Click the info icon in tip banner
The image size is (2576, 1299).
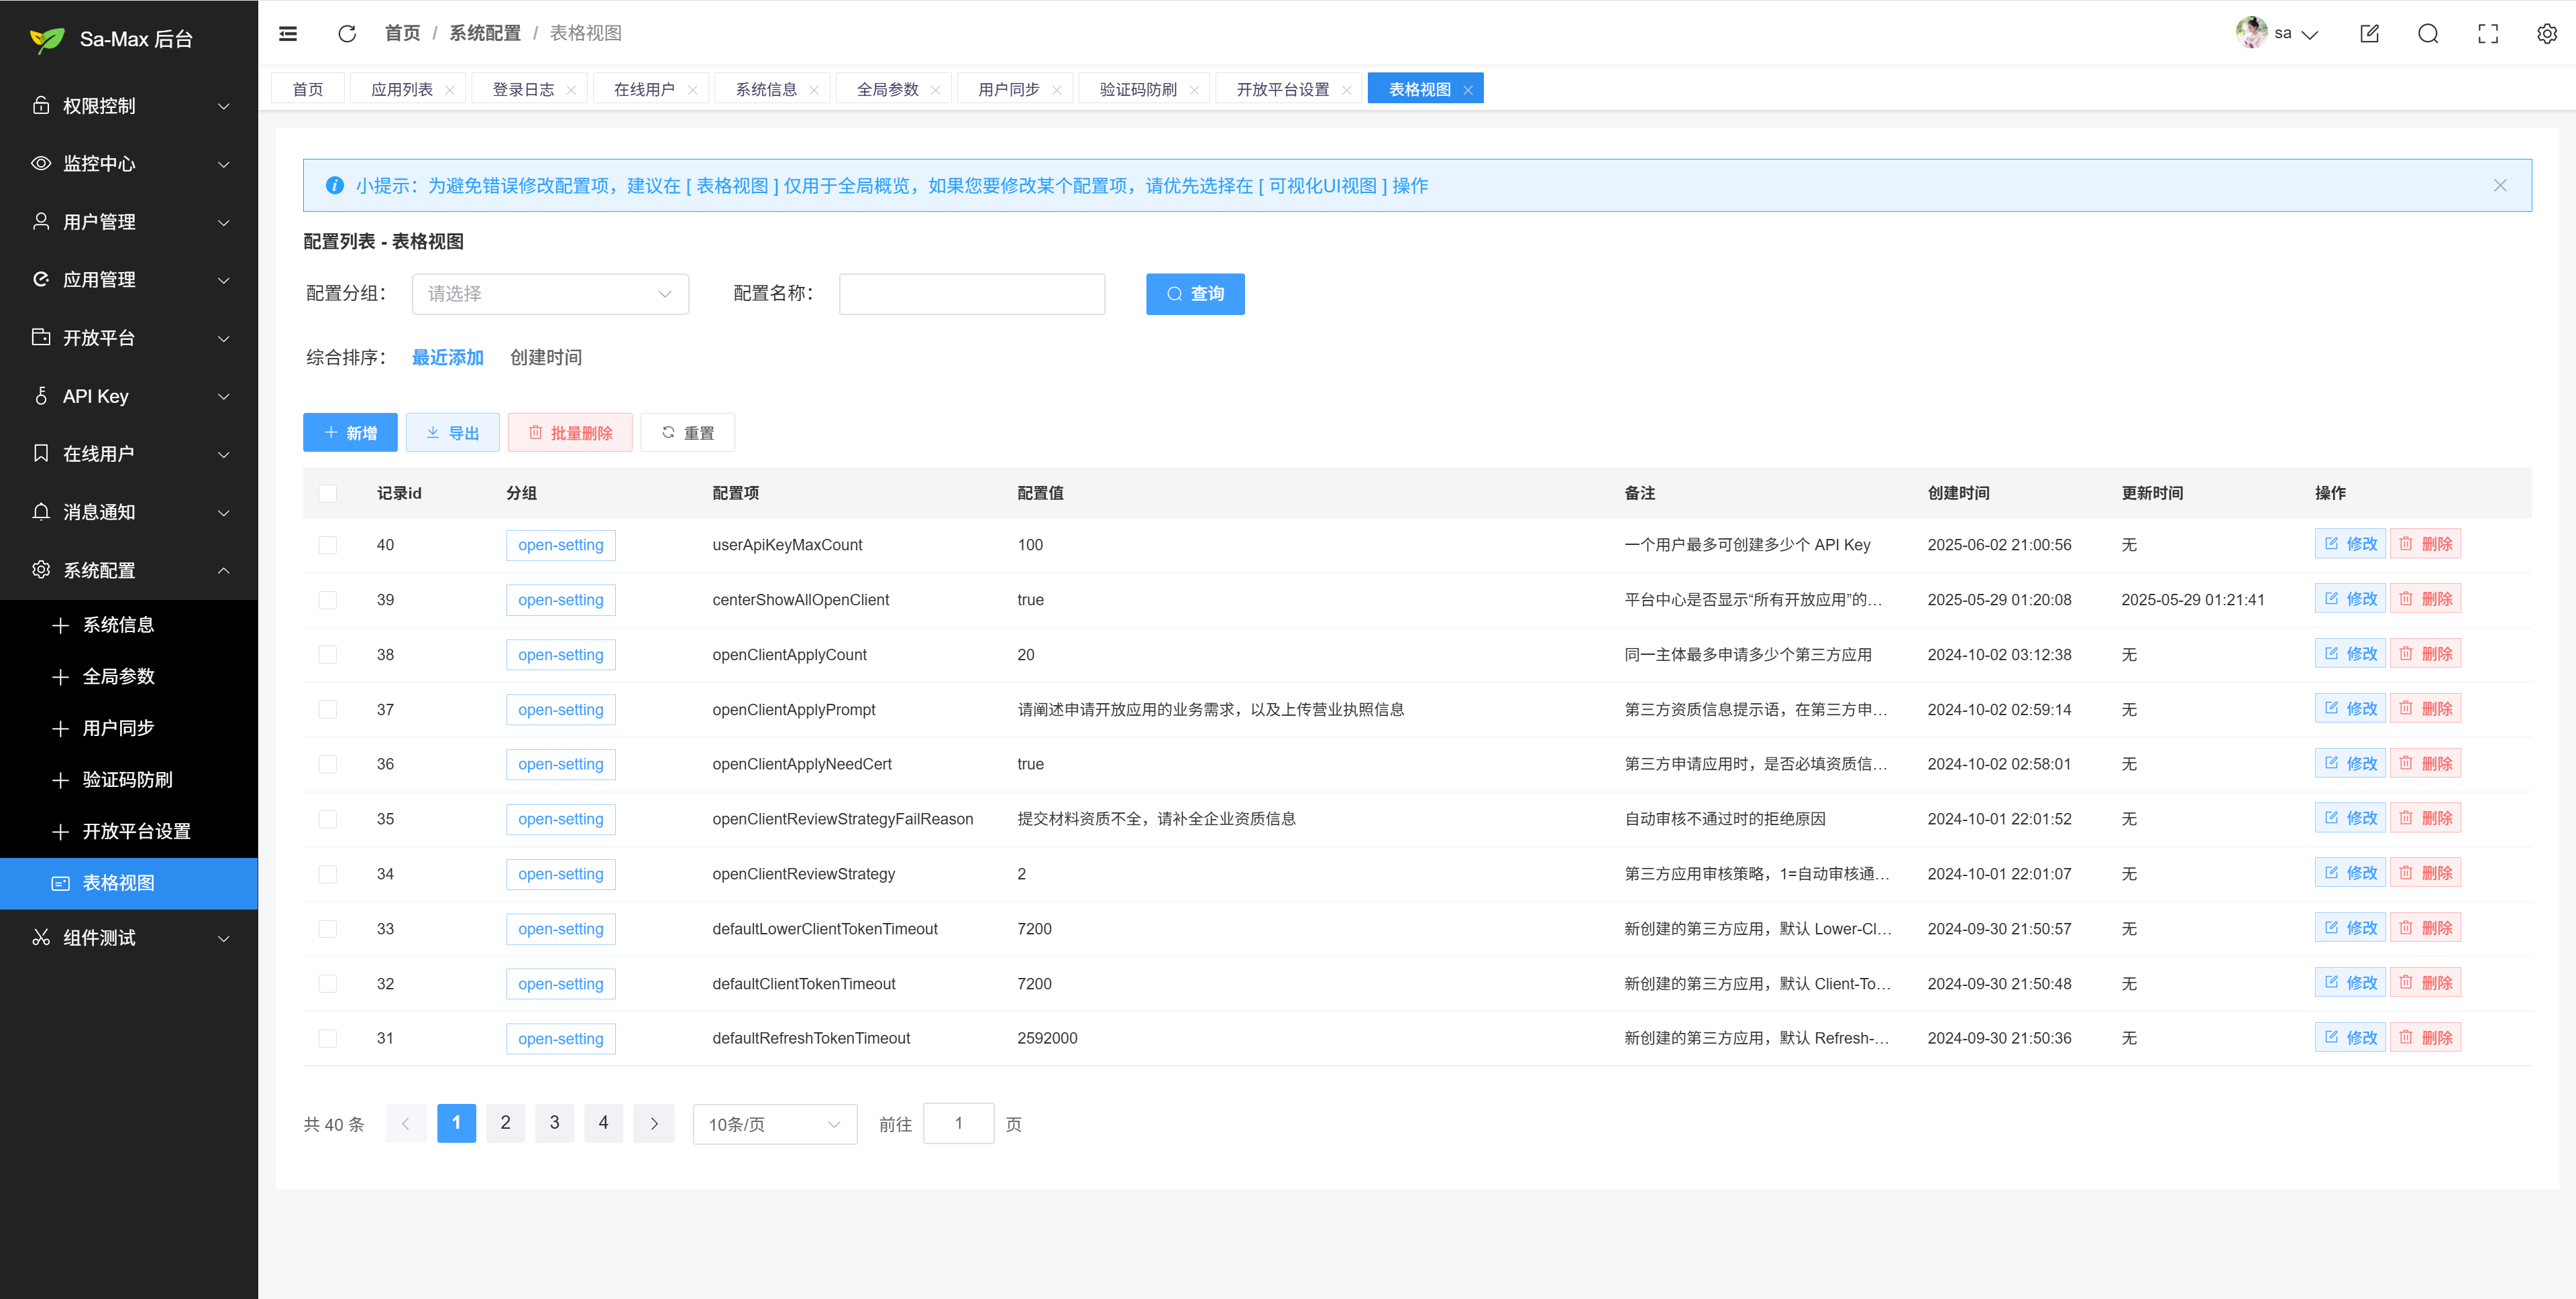click(335, 185)
